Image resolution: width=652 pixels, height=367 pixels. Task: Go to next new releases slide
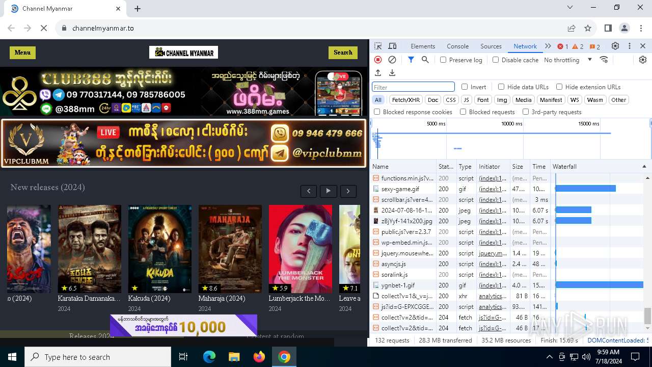click(x=348, y=191)
